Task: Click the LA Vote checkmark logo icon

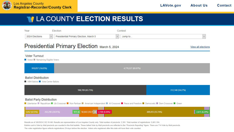Action: [x=30, y=19]
